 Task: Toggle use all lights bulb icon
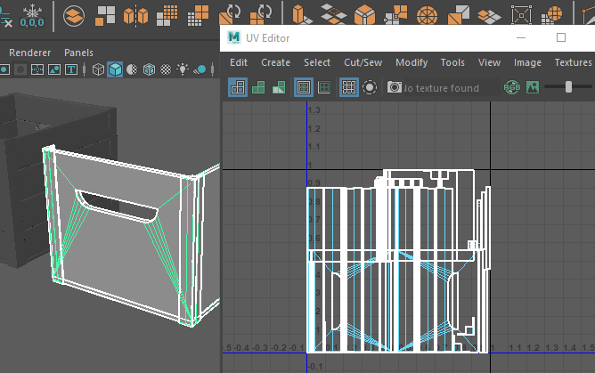tap(183, 69)
